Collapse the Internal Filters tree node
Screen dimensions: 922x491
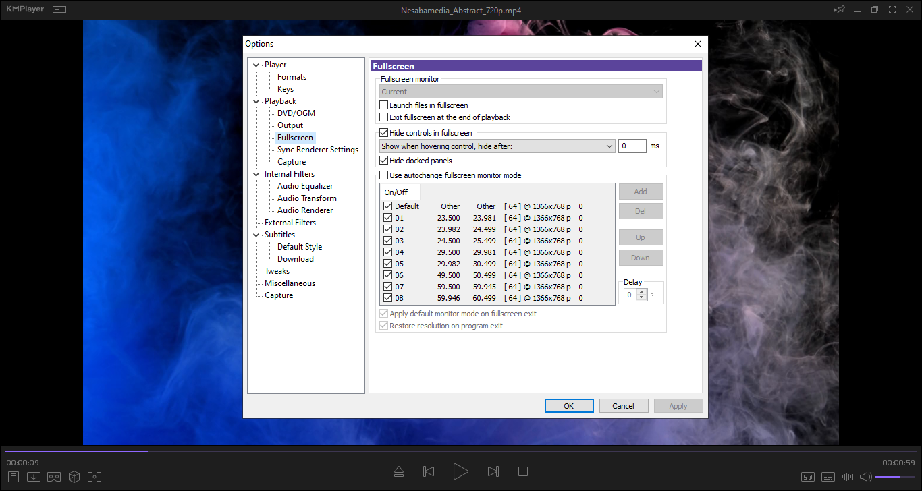pyautogui.click(x=256, y=174)
